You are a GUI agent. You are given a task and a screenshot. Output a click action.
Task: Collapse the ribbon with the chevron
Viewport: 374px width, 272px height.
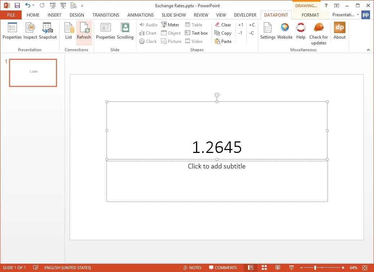pos(369,49)
